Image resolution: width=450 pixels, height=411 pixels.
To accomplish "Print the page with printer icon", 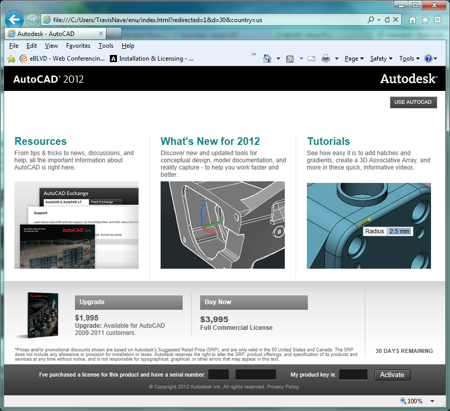I will (326, 59).
